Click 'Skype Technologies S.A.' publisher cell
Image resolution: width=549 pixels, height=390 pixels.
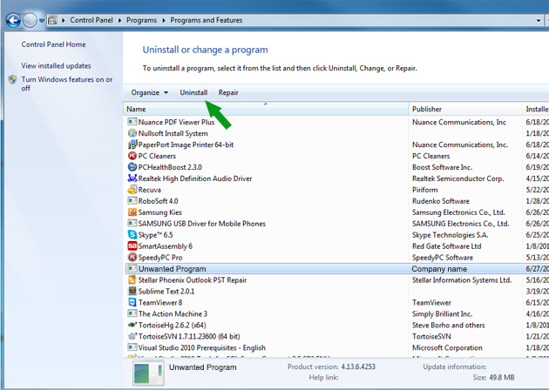(450, 235)
